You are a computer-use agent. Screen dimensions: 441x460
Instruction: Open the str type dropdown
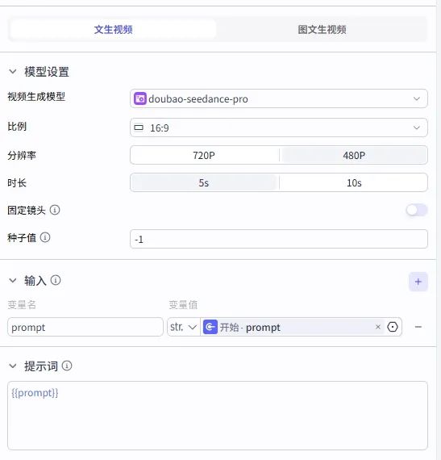(184, 327)
